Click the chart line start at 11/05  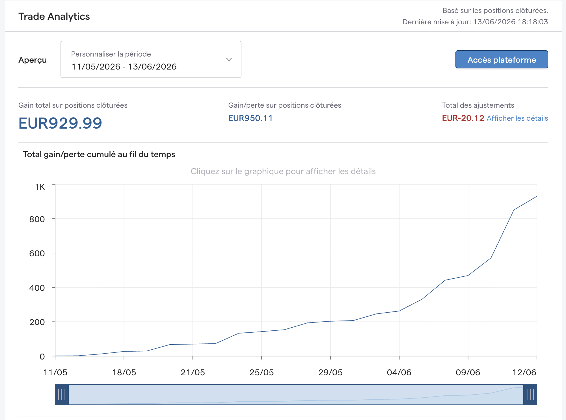point(55,356)
